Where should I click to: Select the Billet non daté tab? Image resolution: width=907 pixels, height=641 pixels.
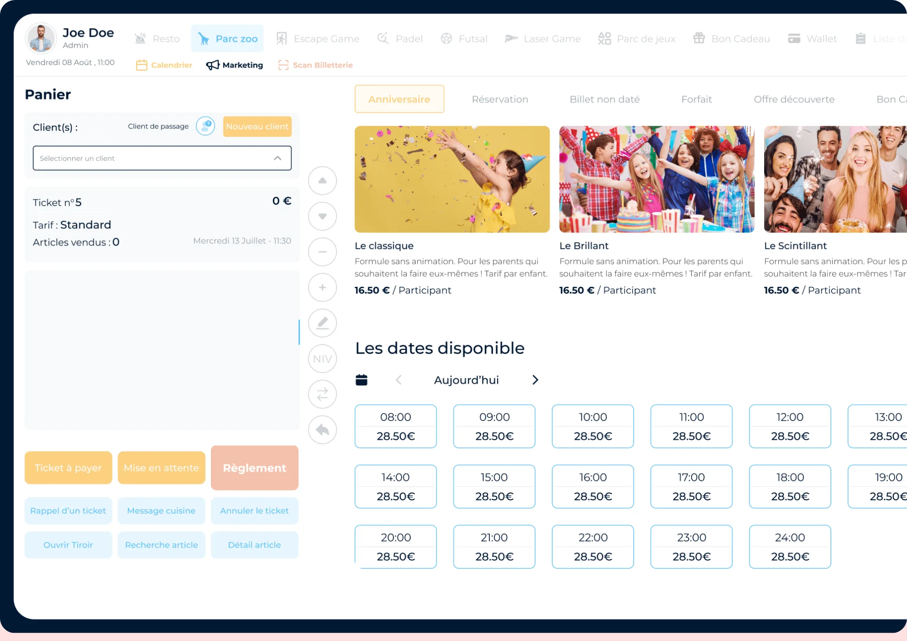[x=605, y=99]
